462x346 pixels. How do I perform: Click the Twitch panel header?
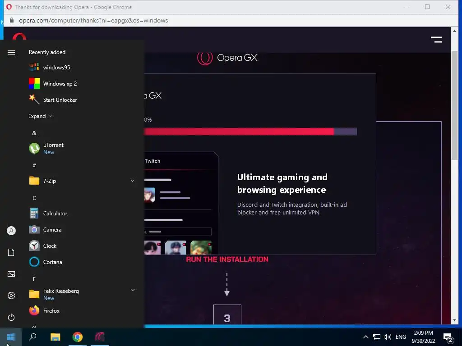pyautogui.click(x=152, y=161)
